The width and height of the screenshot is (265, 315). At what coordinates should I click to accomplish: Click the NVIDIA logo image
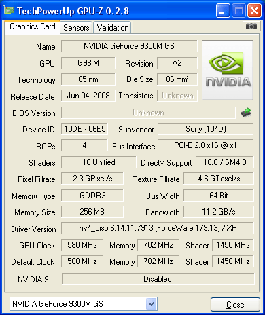pos(228,70)
